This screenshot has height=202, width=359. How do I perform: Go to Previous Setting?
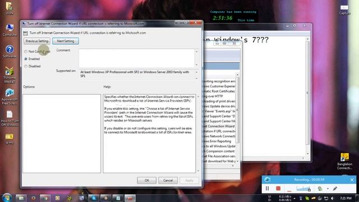pos(37,41)
